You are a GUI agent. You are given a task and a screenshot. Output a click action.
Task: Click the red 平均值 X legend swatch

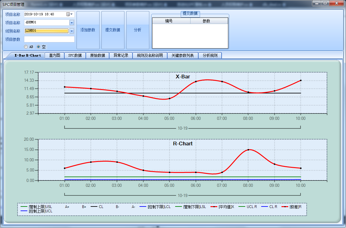click(214, 207)
